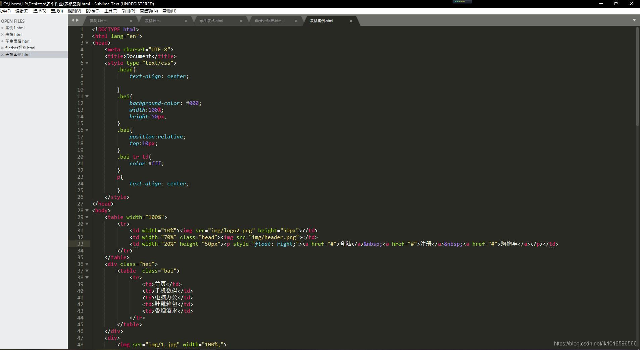Open the 选择(S) menu

tap(40, 11)
